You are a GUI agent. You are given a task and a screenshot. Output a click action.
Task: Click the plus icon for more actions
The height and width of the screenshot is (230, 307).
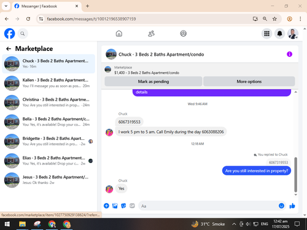pos(106,205)
